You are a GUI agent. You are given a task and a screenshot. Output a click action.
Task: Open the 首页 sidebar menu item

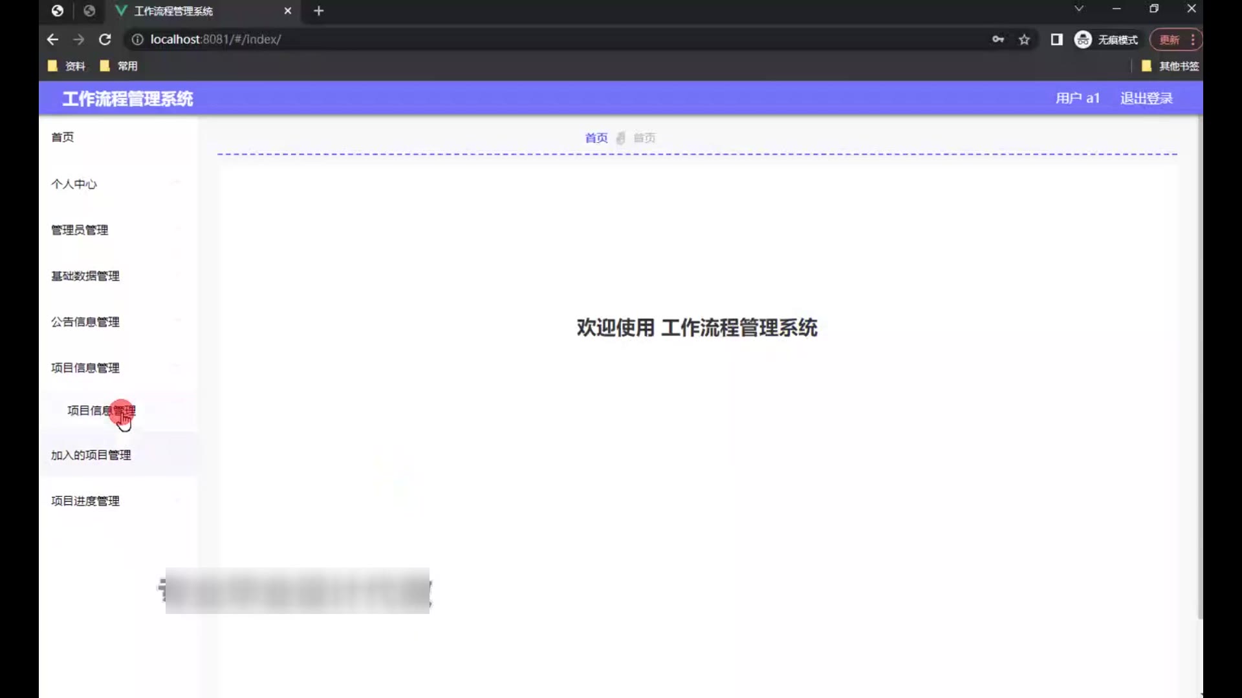[63, 137]
